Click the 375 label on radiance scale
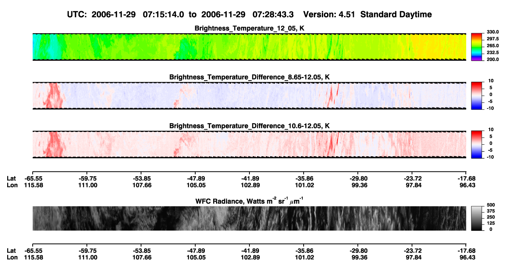Viewport: 518px width, 266px height. [491, 212]
